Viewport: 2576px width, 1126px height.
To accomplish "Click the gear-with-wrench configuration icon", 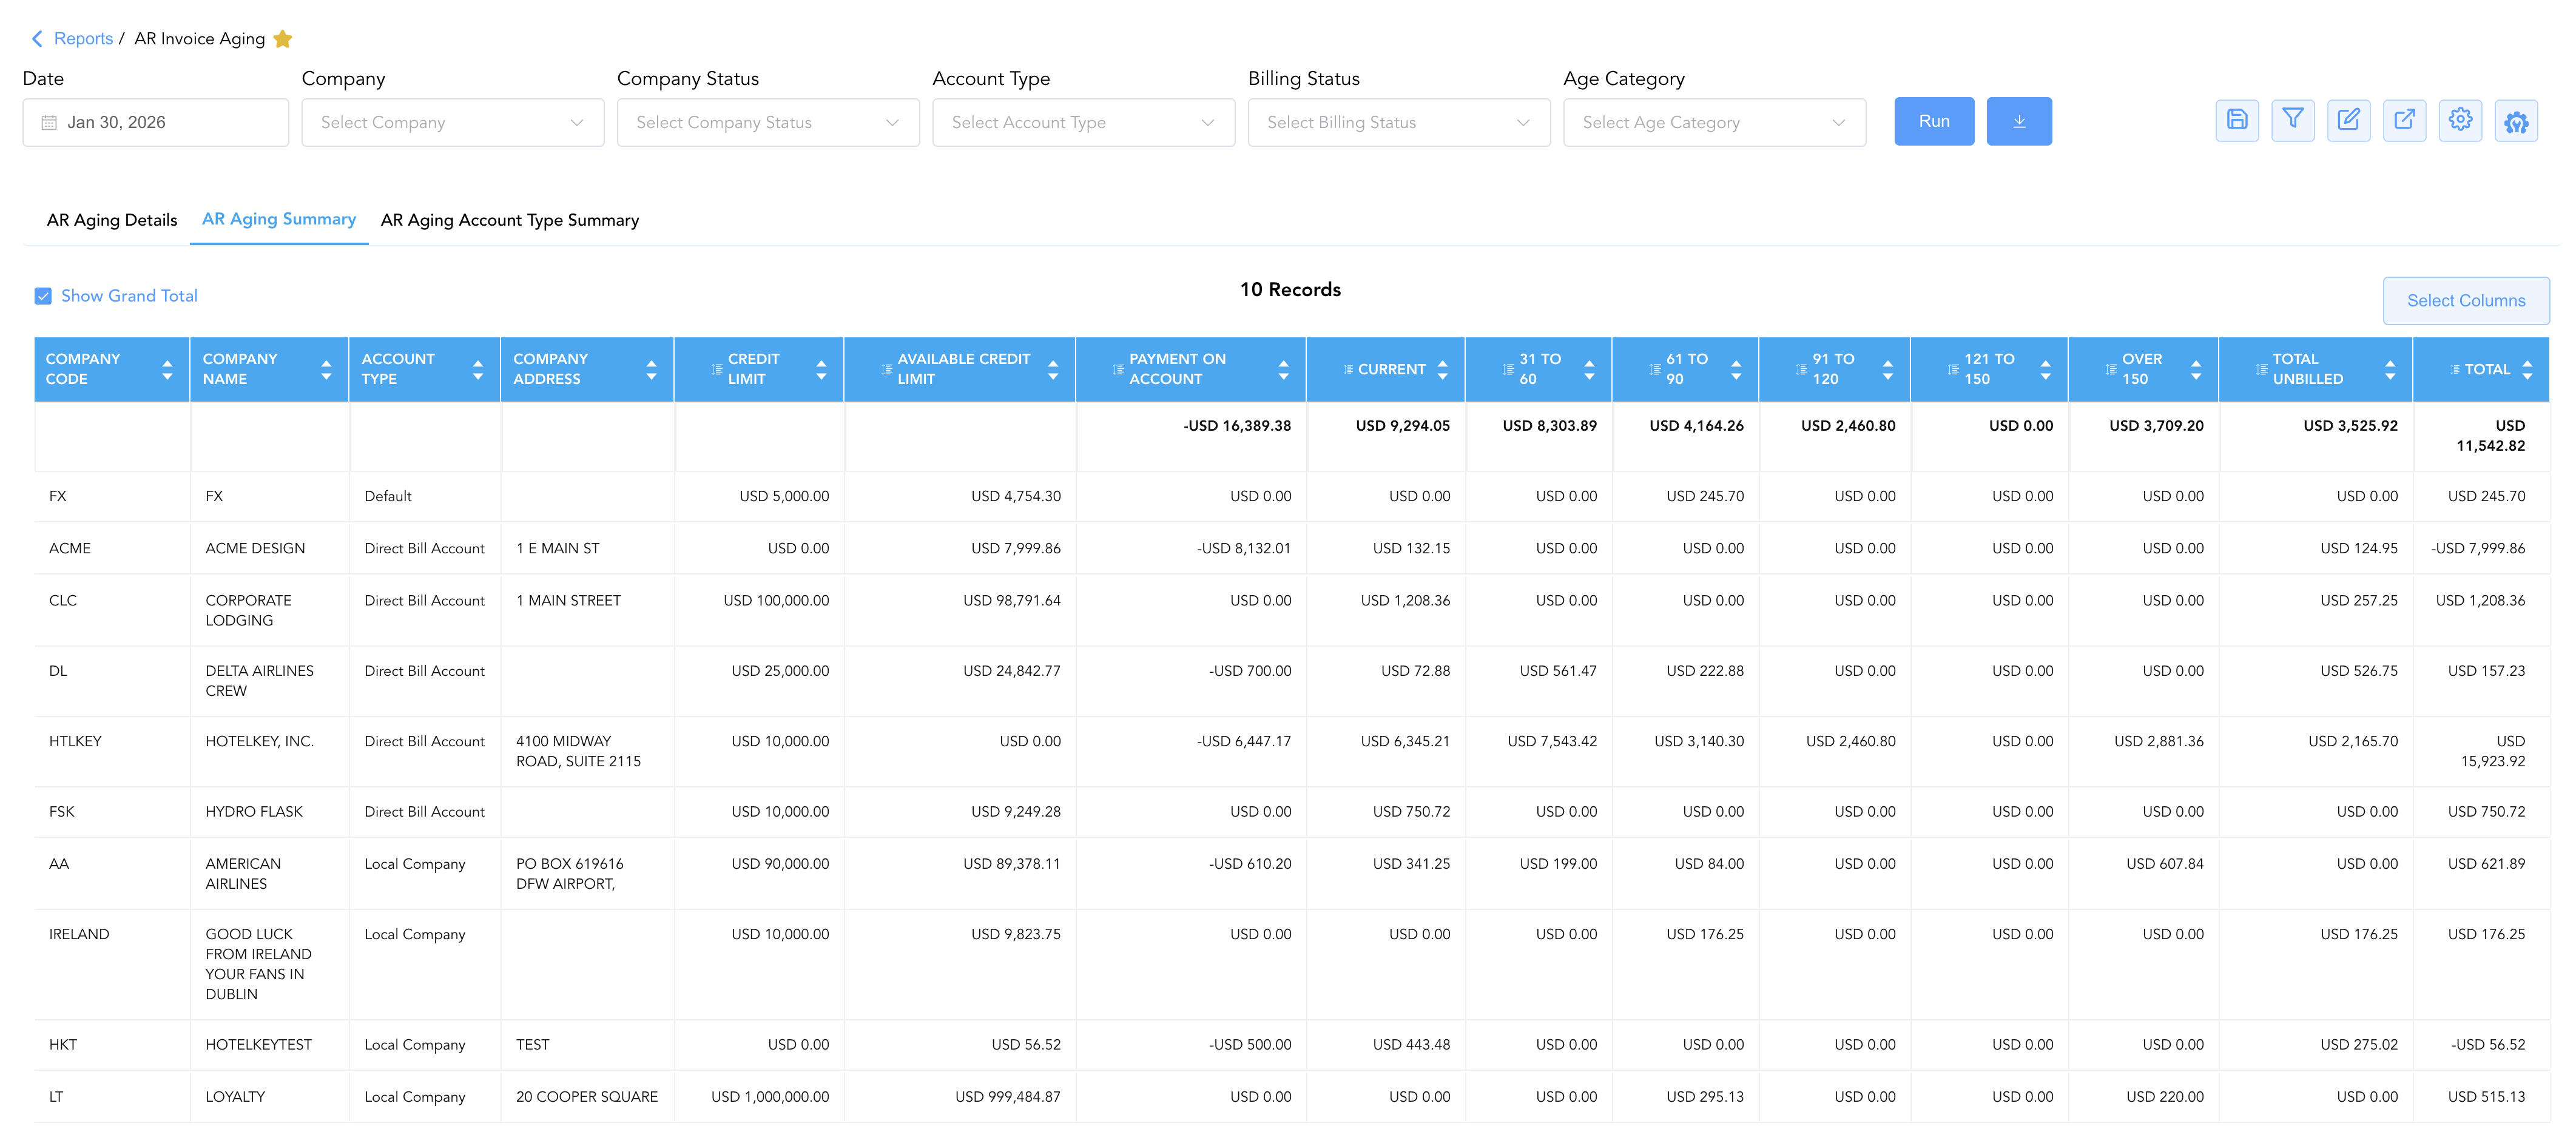I will [2516, 121].
